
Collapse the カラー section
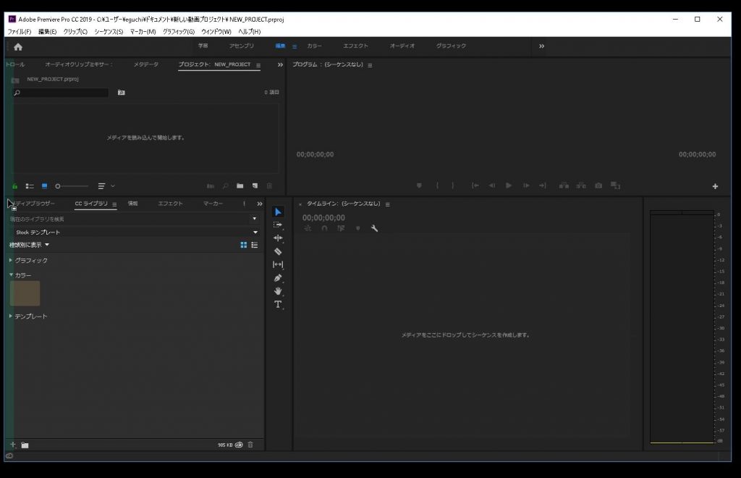(x=11, y=275)
